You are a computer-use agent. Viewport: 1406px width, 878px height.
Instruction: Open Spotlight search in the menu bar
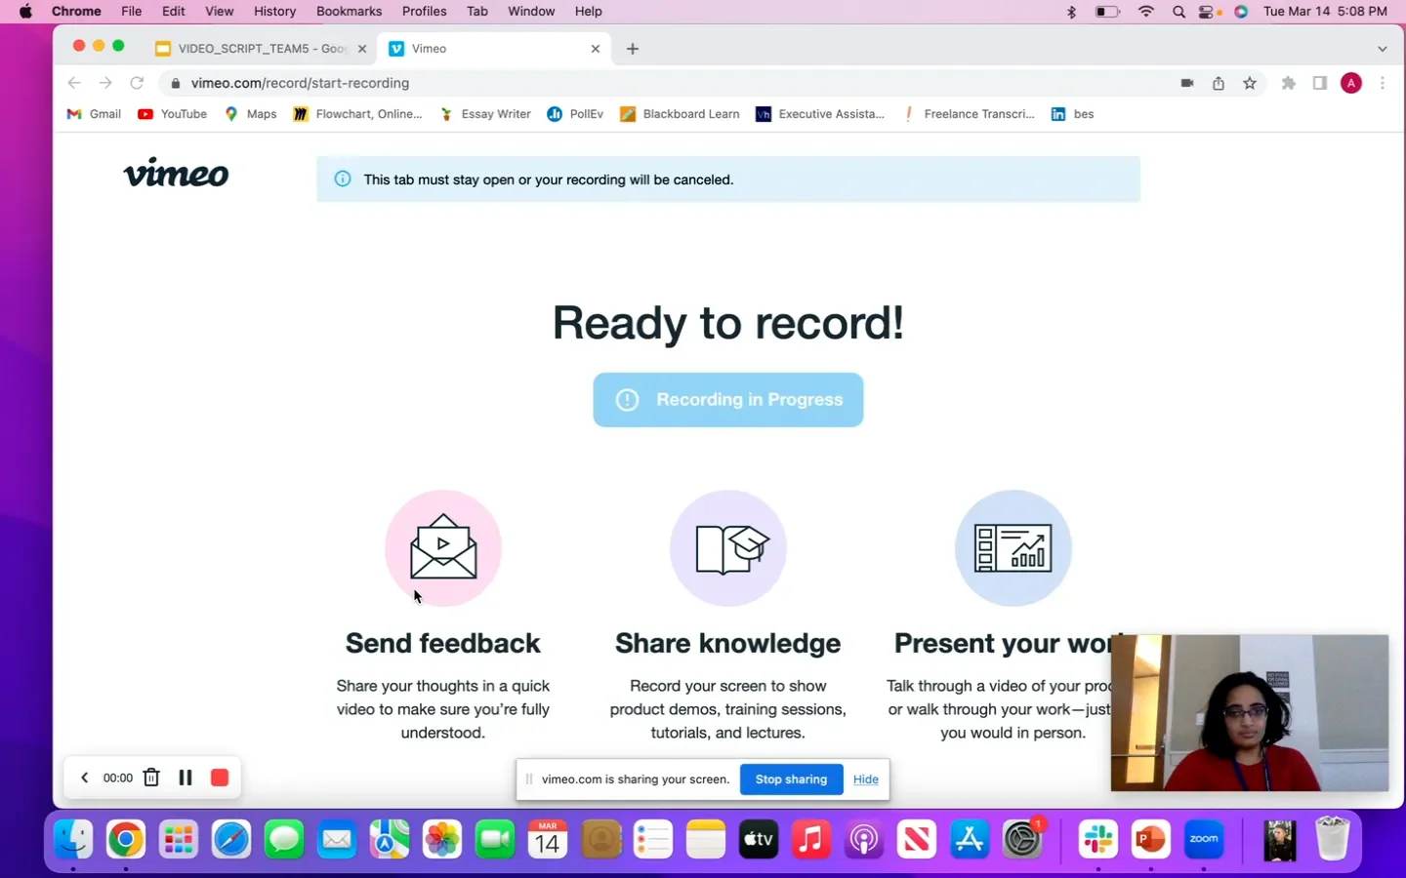(x=1179, y=12)
